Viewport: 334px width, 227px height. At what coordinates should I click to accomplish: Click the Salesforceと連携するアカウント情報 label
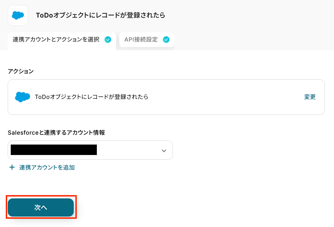tap(56, 133)
